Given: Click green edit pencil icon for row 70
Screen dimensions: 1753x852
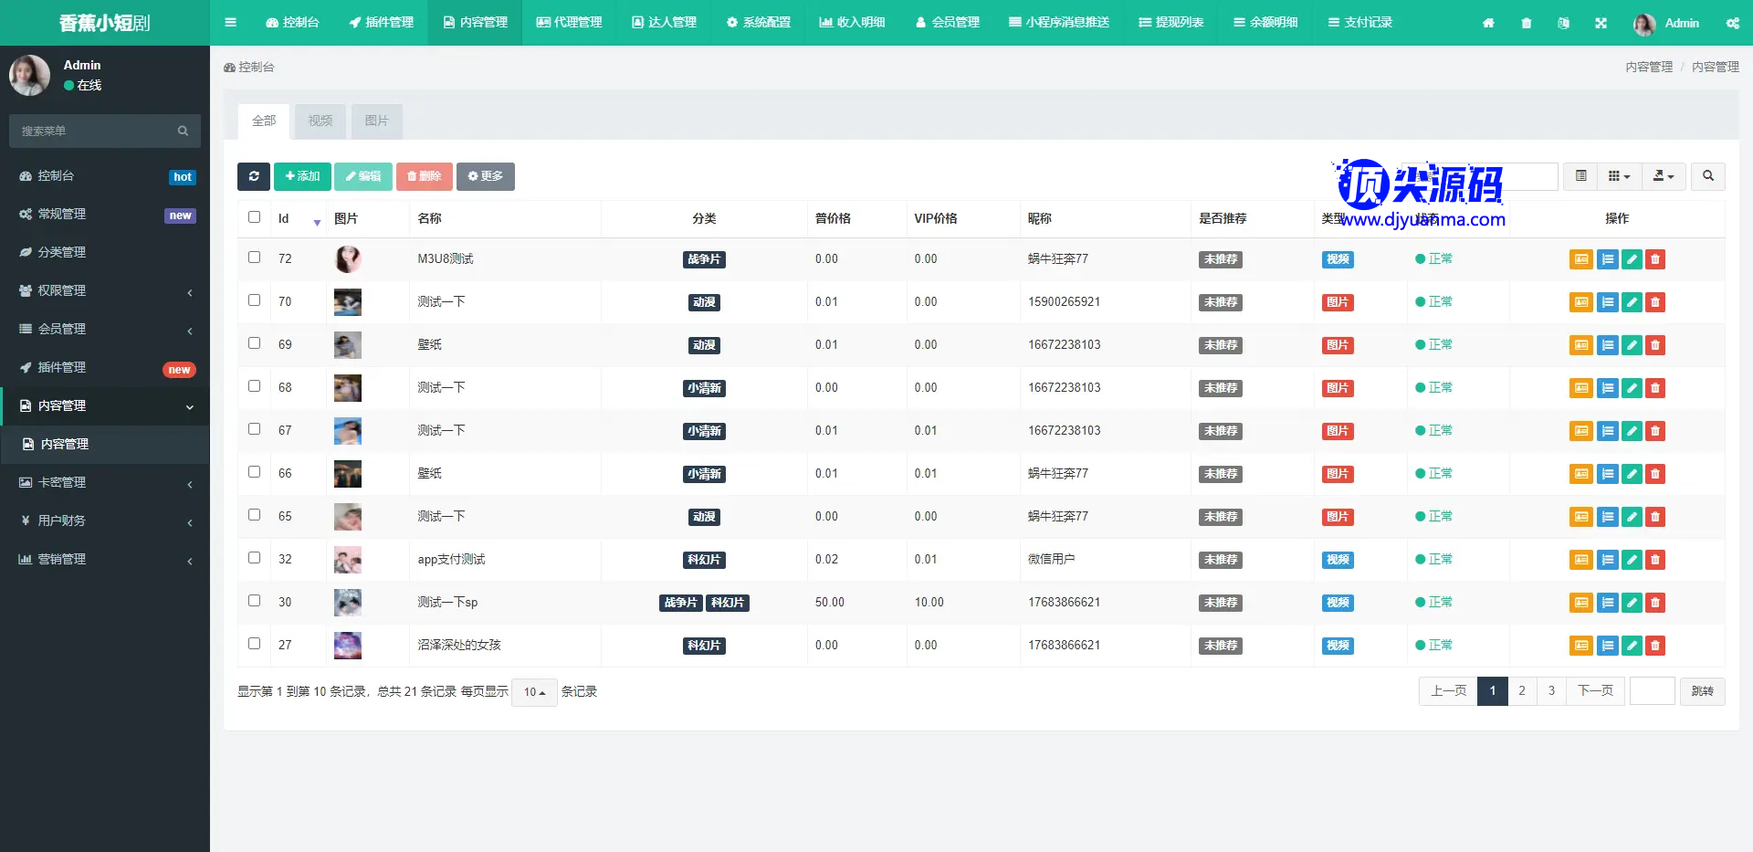Looking at the screenshot, I should click(1632, 302).
